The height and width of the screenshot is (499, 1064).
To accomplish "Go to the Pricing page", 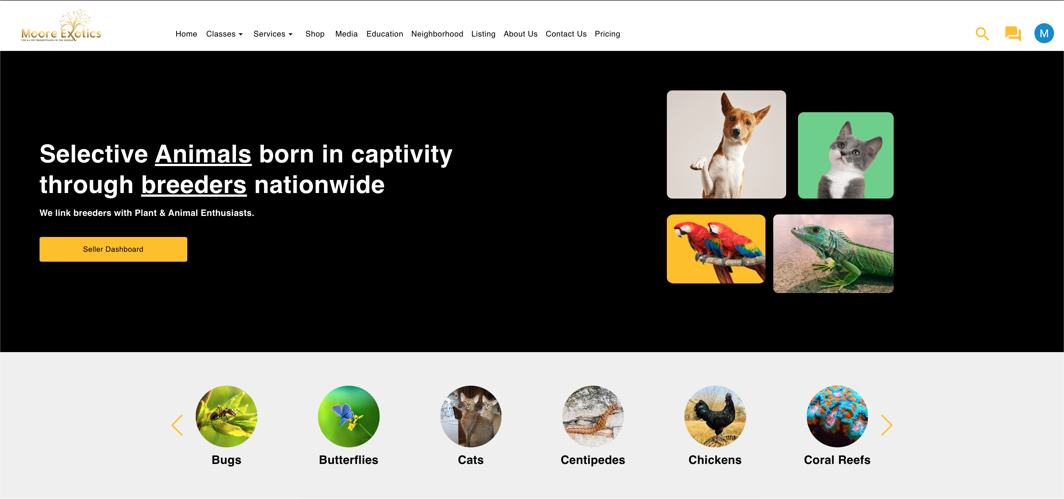I will pos(607,34).
